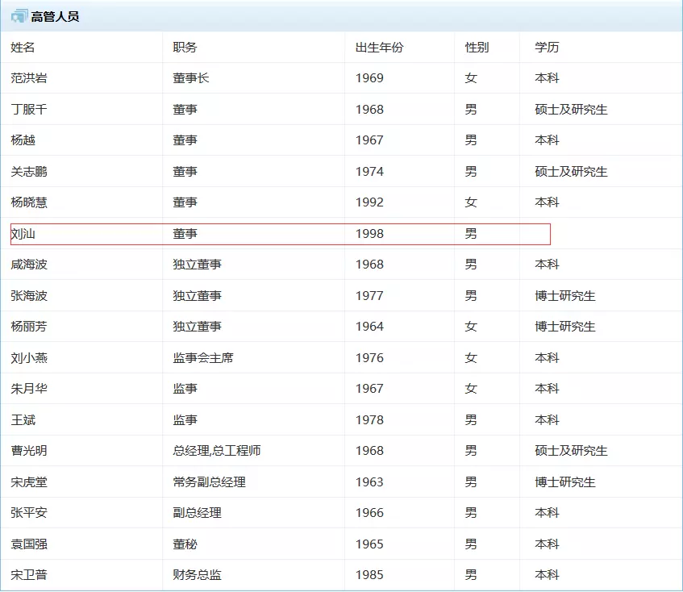683x592 pixels.
Task: Click birth year 1992 for 杨晓慧
Action: [369, 202]
